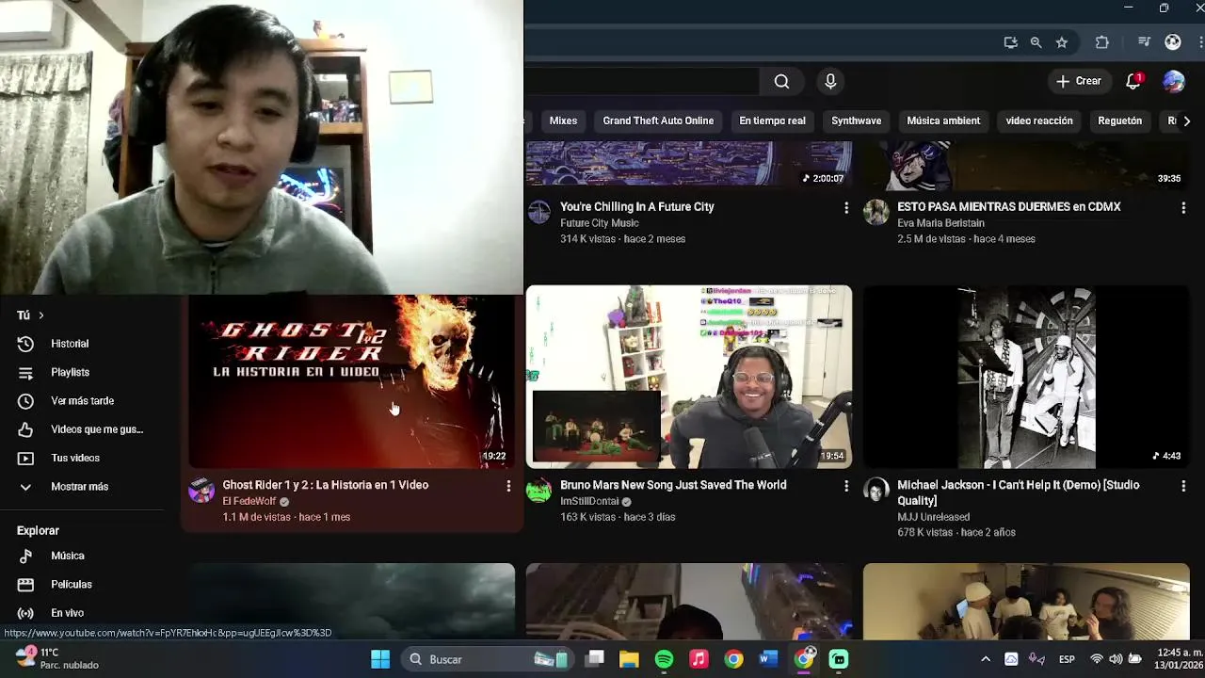Open options for ESTO PASA MIENTRAS DUERMES video
The height and width of the screenshot is (678, 1205).
point(1182,207)
